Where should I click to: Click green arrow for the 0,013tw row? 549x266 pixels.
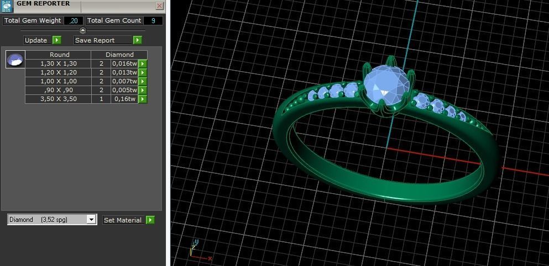[143, 72]
